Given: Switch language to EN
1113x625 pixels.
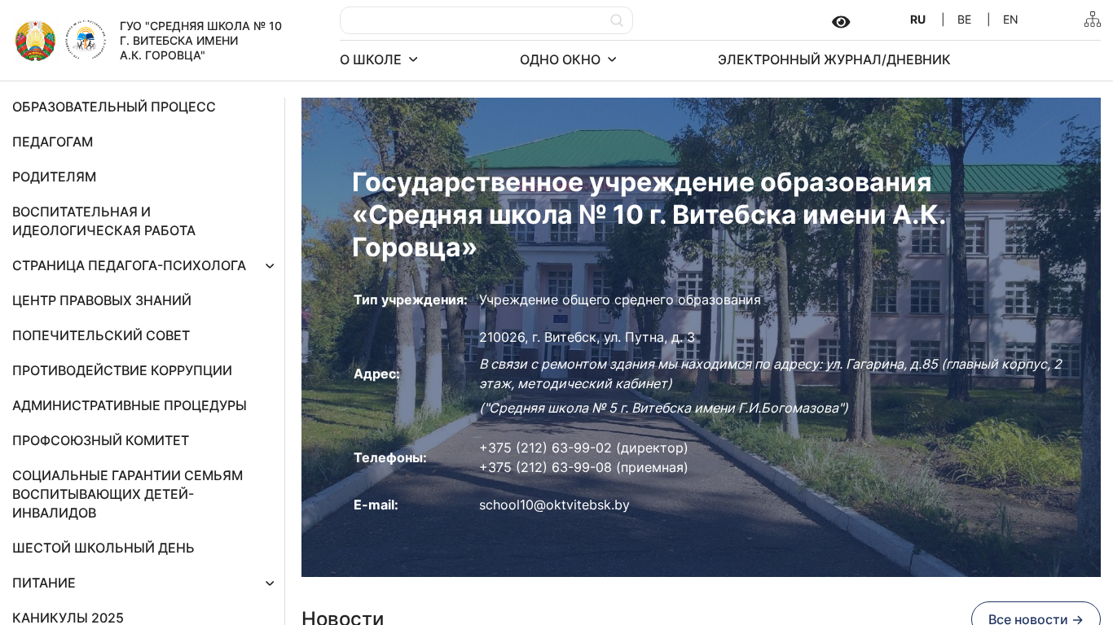Looking at the screenshot, I should [x=1010, y=20].
